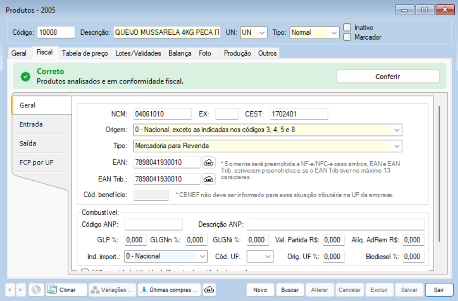The width and height of the screenshot is (458, 301).
Task: Expand the Tipo Mercadoria para Revenda dropdown
Action: 396,146
